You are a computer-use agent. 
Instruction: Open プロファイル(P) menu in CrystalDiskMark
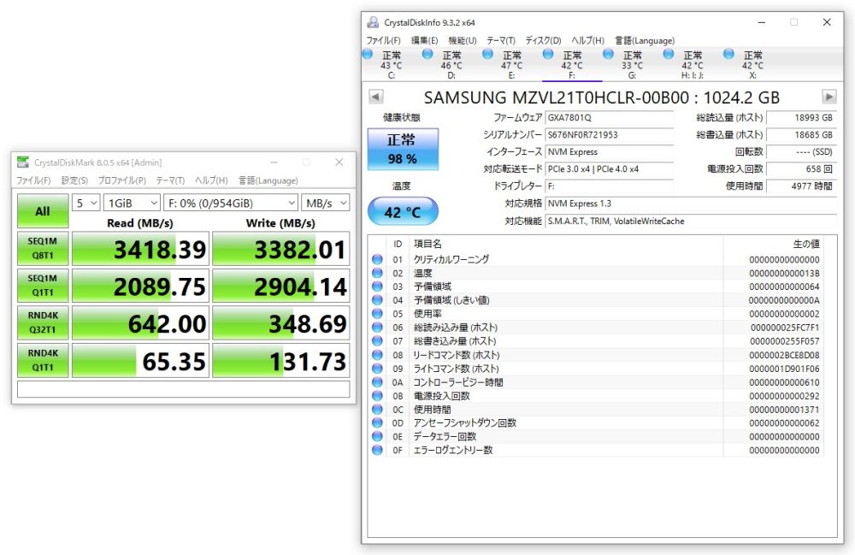click(121, 180)
